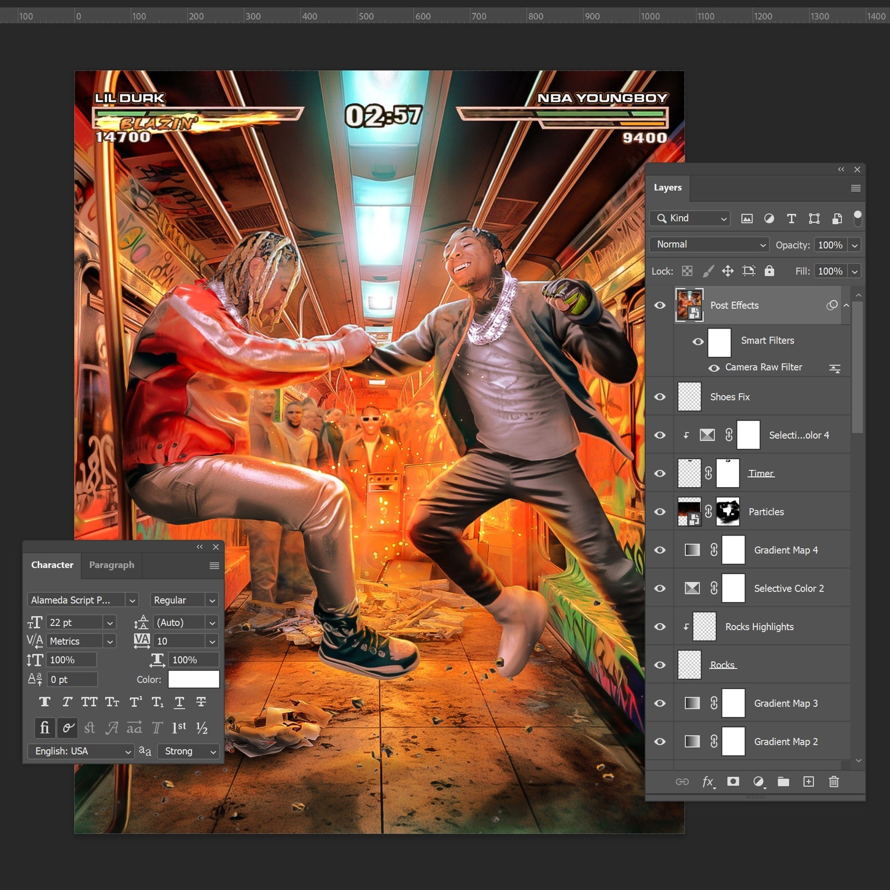This screenshot has width=890, height=890.
Task: Click the baseline shift 0 pt field
Action: coord(72,680)
